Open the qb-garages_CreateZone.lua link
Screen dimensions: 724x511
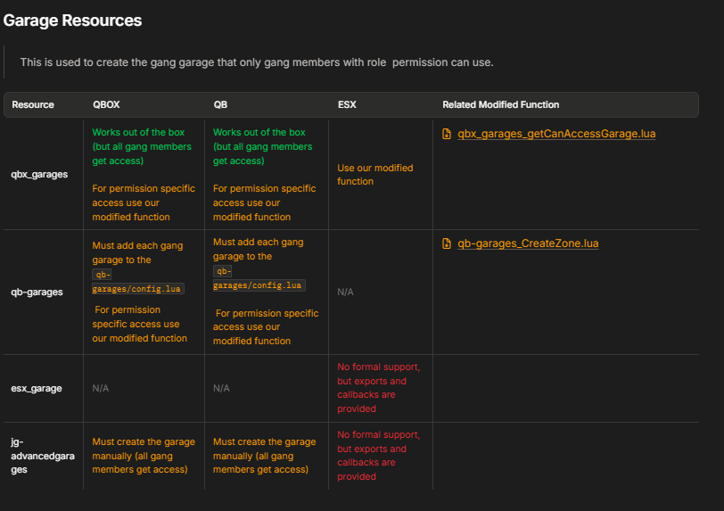(x=528, y=243)
